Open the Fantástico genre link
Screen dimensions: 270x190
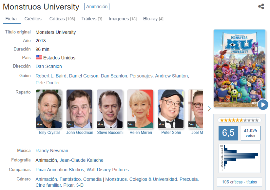pyautogui.click(x=70, y=179)
